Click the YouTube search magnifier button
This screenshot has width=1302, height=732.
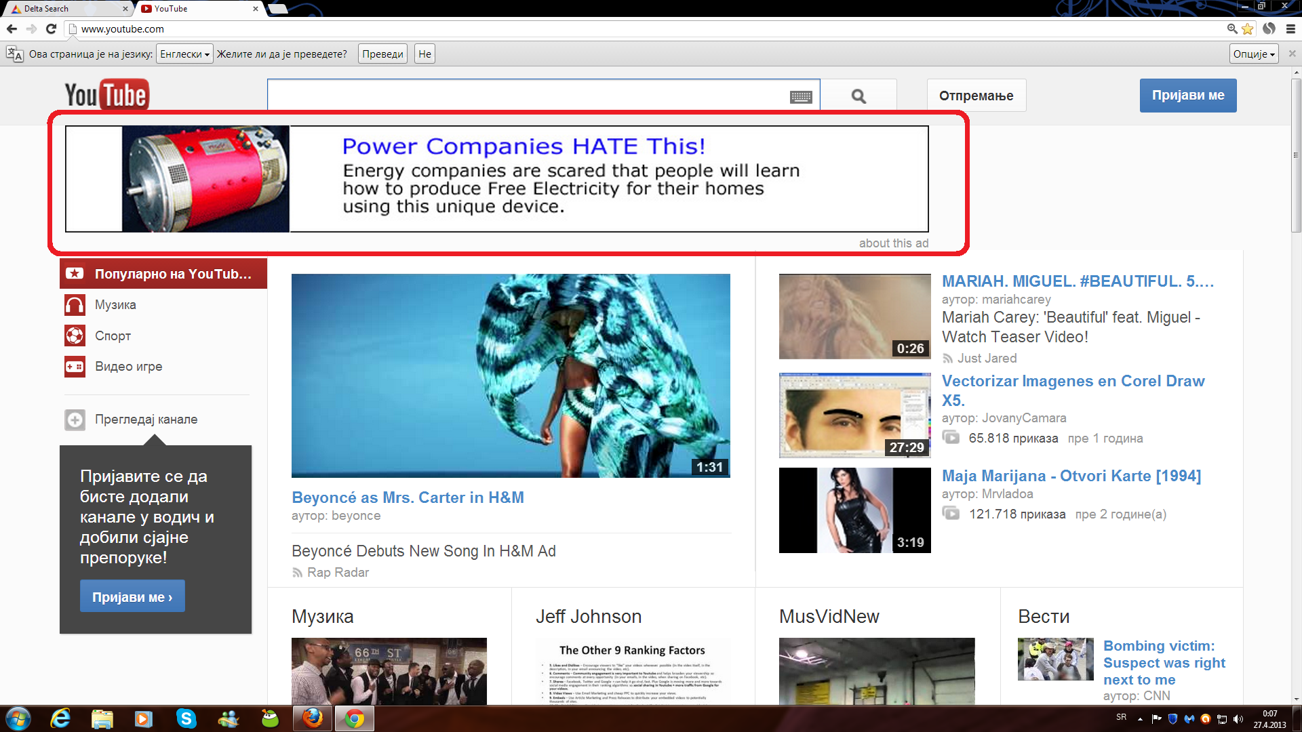[x=859, y=96]
